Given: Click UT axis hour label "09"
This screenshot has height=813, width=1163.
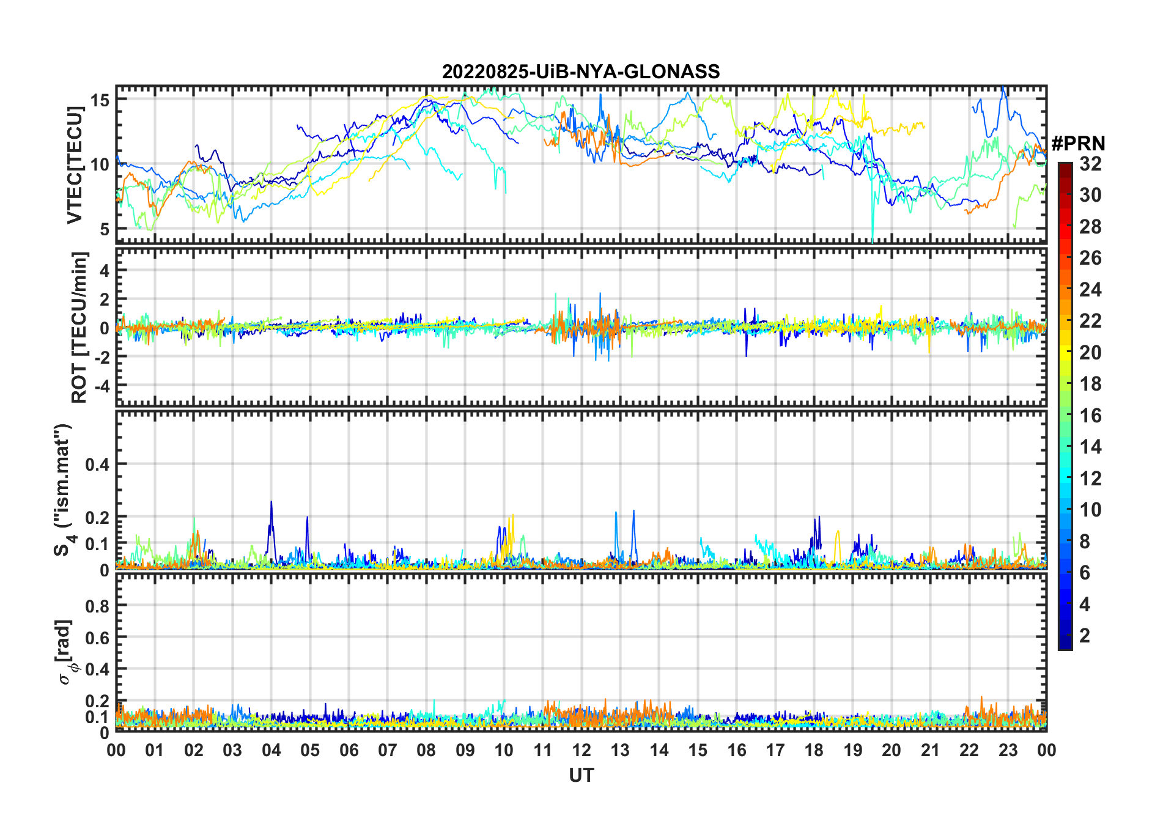Looking at the screenshot, I should pyautogui.click(x=465, y=750).
